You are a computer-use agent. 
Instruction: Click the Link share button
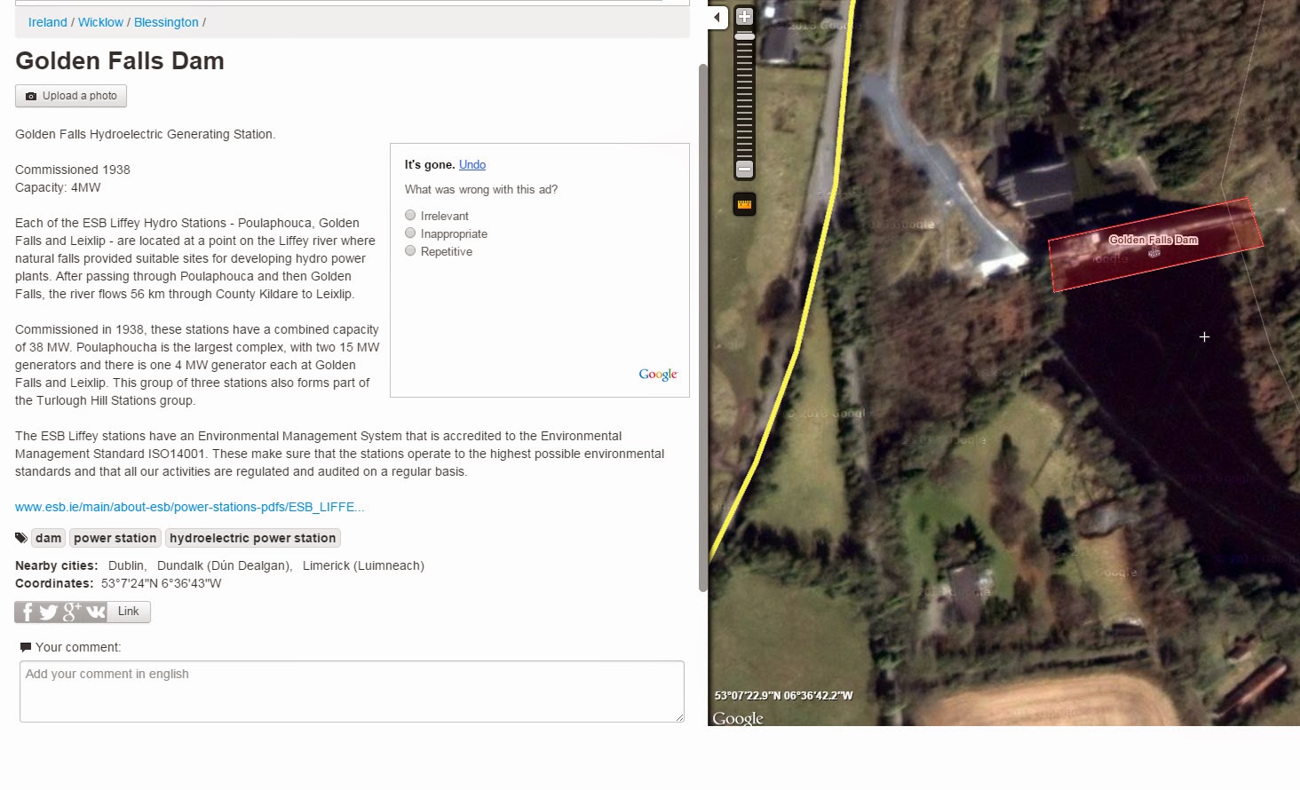[129, 612]
